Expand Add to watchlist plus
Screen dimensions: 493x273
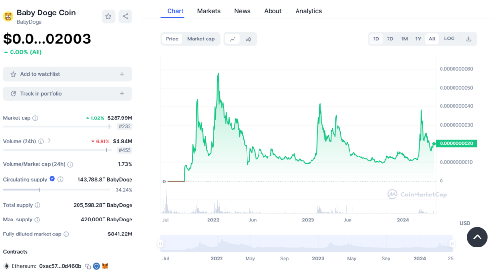pyautogui.click(x=122, y=74)
